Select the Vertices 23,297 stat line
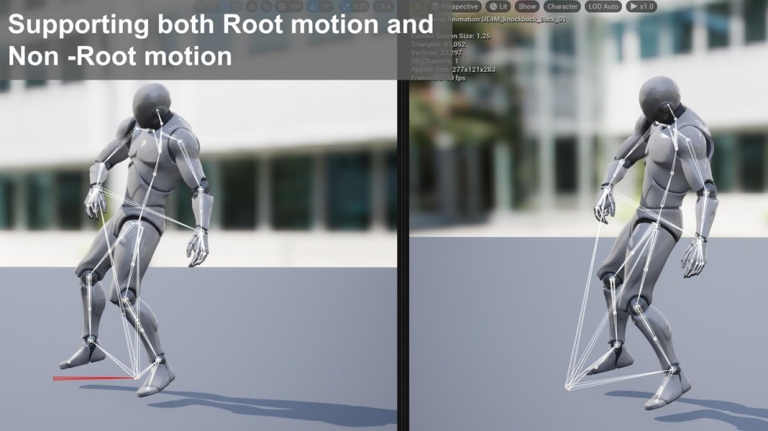This screenshot has height=431, width=768. (437, 52)
